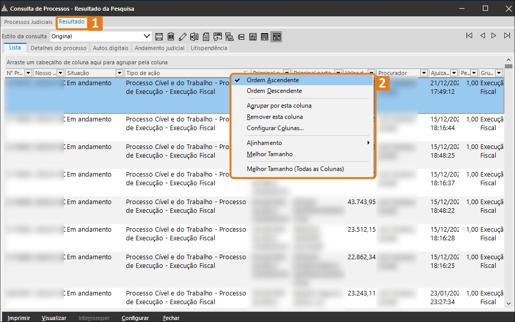Viewport: 515px width, 322px height.
Task: Go to the previous record arrow
Action: pos(482,36)
